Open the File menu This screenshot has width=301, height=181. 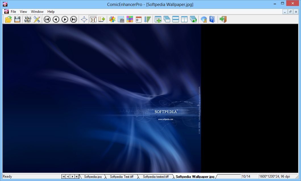13,12
